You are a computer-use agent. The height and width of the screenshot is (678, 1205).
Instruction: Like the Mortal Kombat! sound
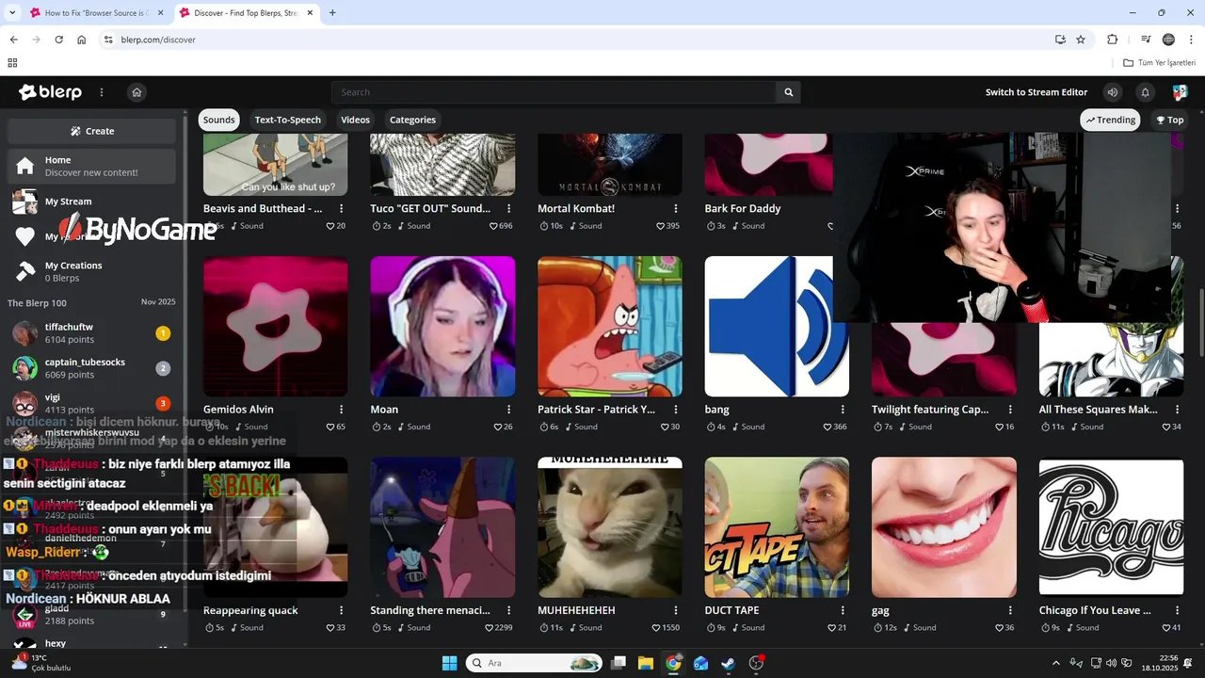click(x=661, y=226)
